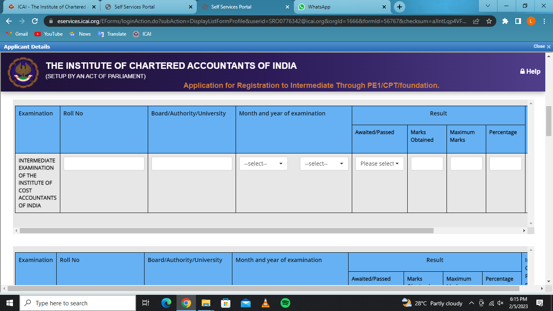
Task: Bookmark this page with the star icon
Action: 489,21
